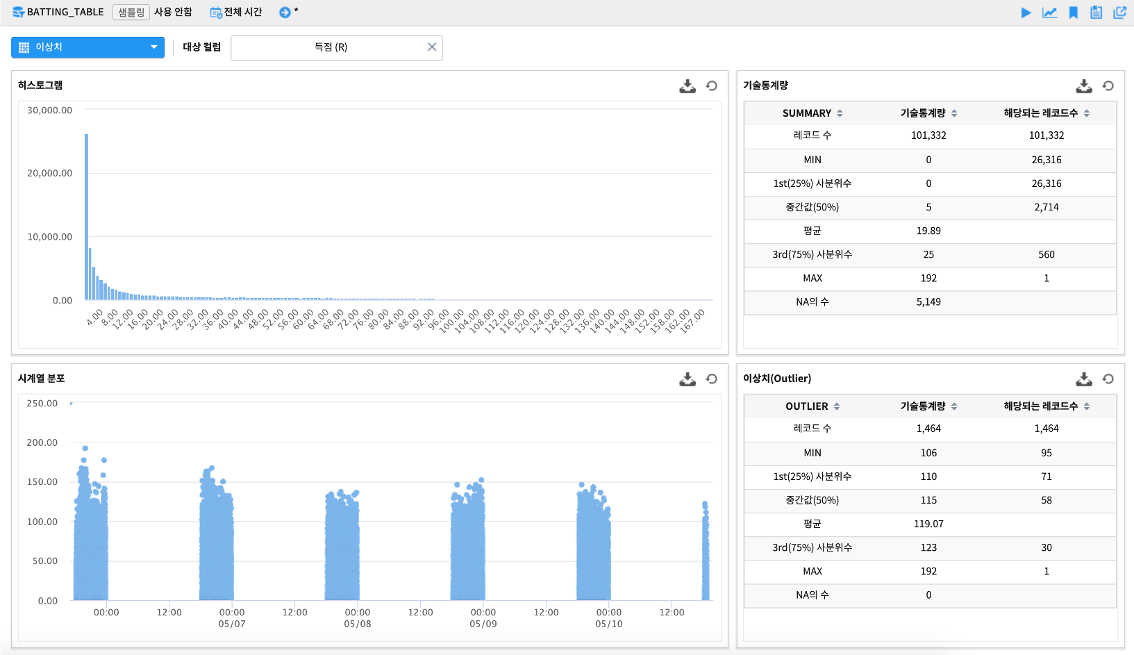Download the 이상치(Outlier) table
This screenshot has width=1134, height=655.
[x=1084, y=379]
